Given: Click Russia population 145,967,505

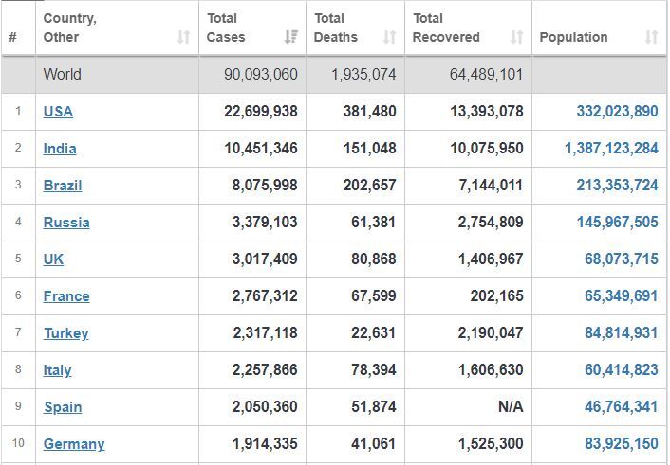Looking at the screenshot, I should 618,223.
